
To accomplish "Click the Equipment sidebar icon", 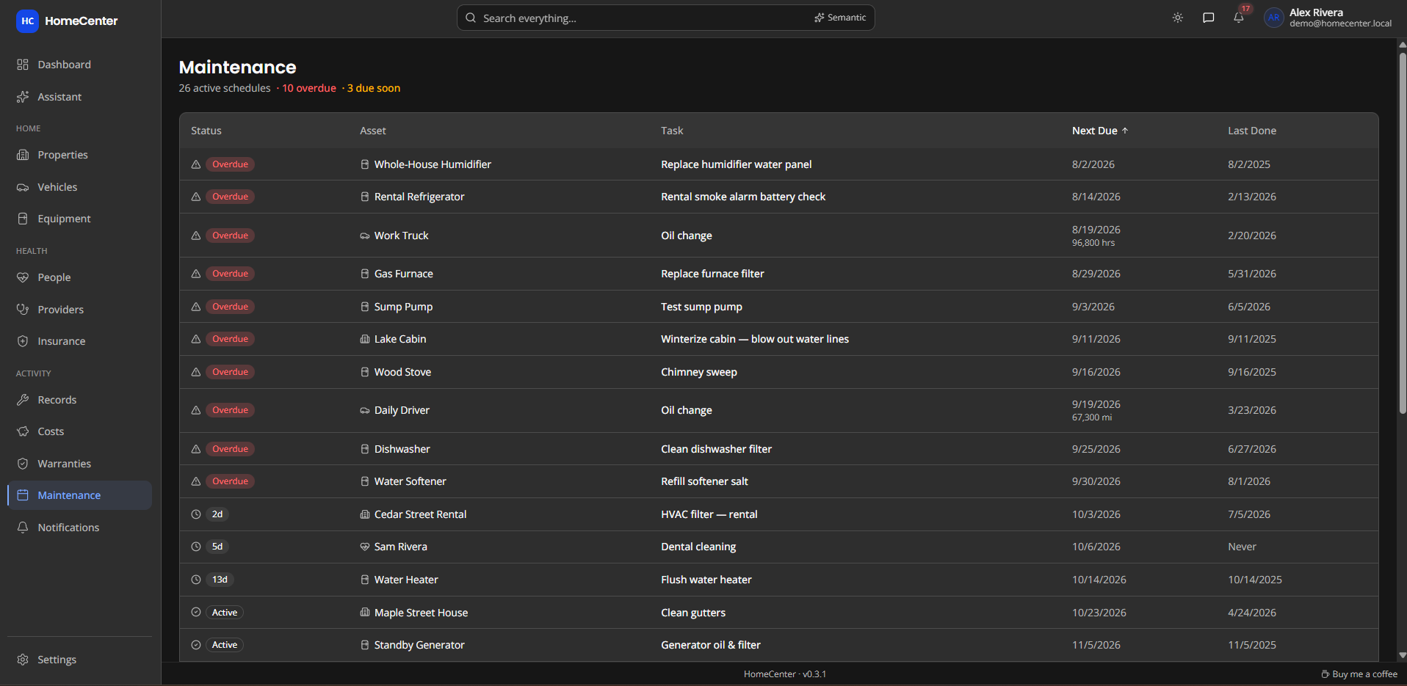I will click(x=23, y=219).
